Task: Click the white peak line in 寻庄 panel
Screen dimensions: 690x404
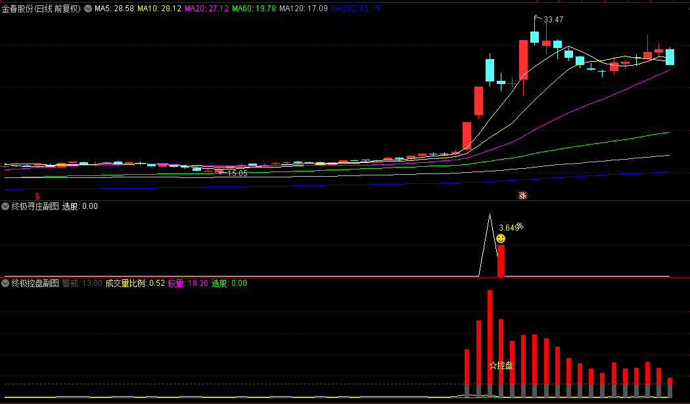Action: 490,244
